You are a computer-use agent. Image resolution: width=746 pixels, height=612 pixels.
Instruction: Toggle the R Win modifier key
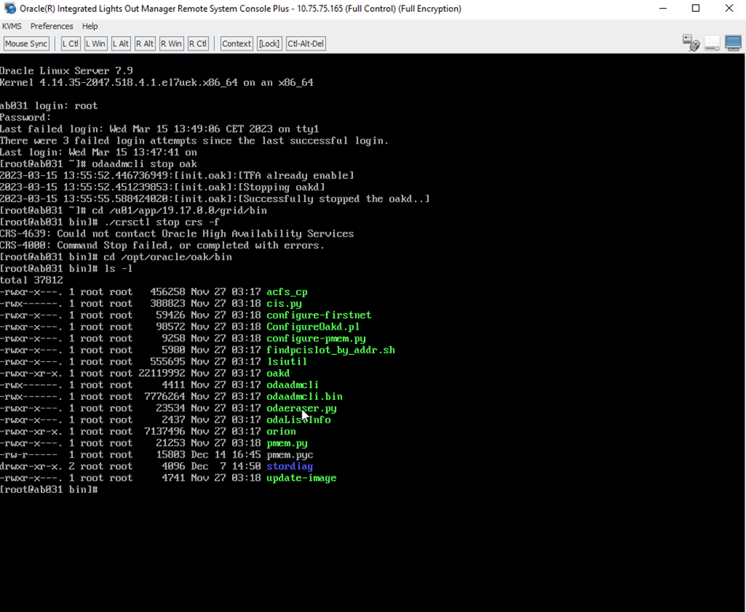click(171, 44)
